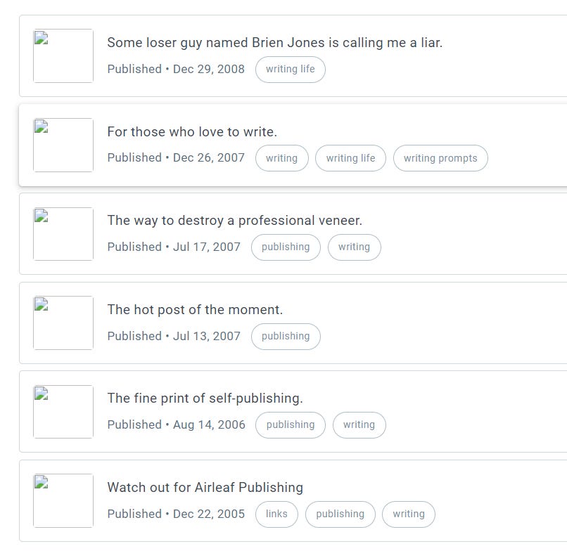Select 'publishing' tag on Aug 14, 2006 post
This screenshot has width=567, height=558.
click(x=291, y=425)
